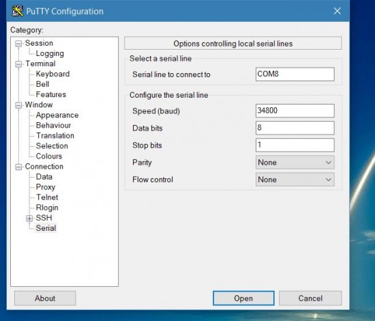This screenshot has height=321, width=375.
Task: Click the Cancel button
Action: (x=310, y=298)
